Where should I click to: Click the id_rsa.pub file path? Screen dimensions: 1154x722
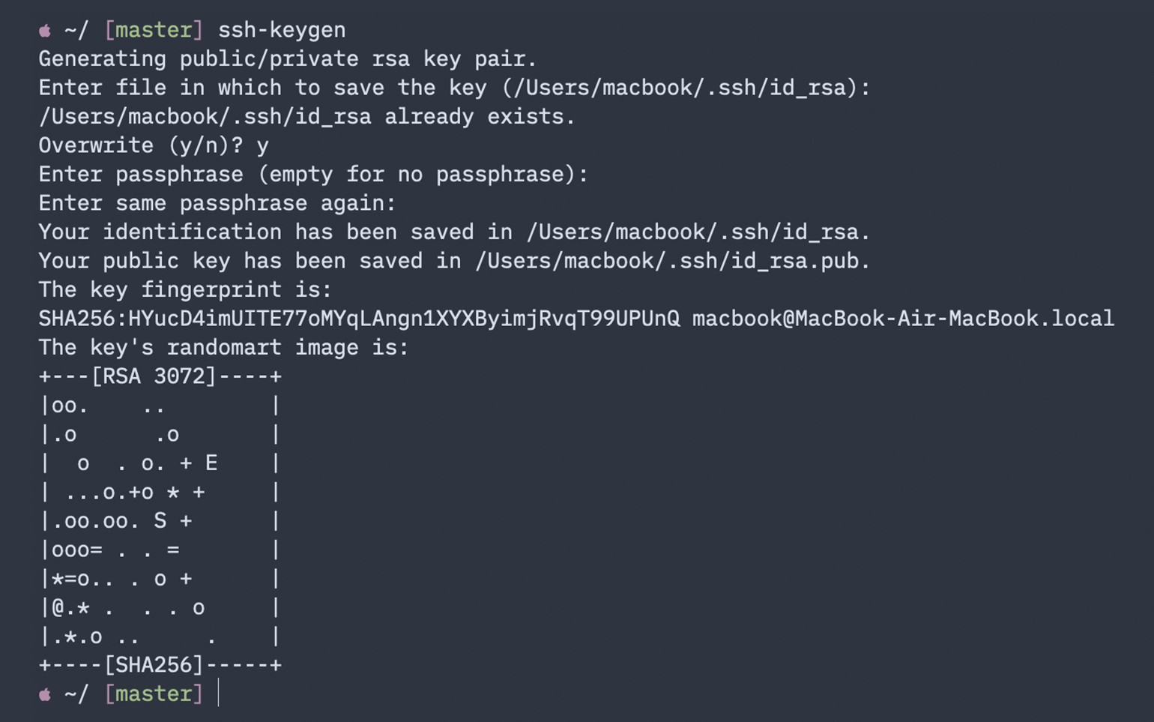click(673, 261)
